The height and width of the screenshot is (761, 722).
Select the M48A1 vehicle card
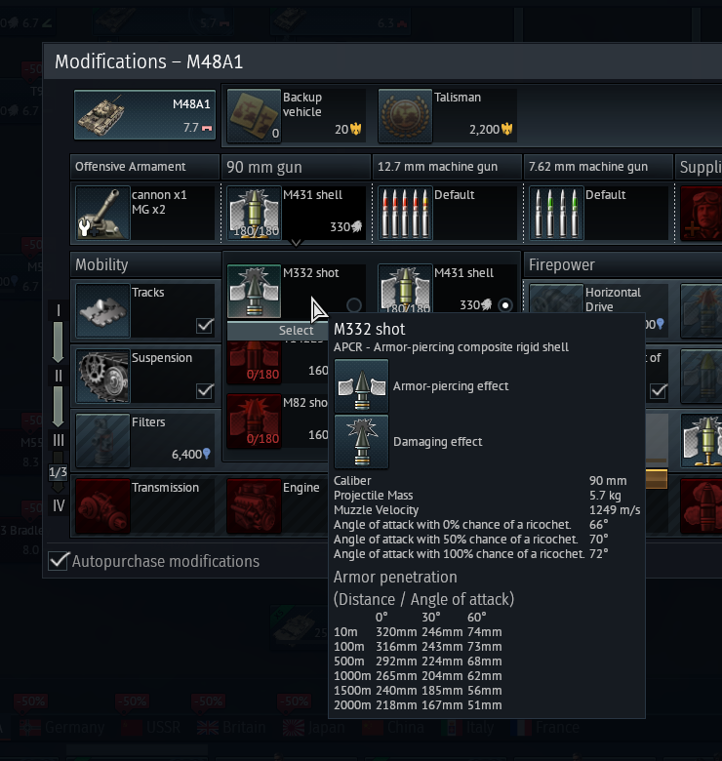coord(144,115)
